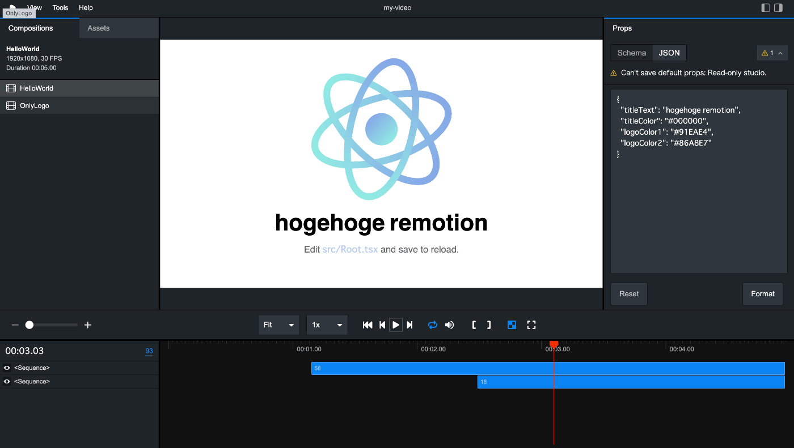Open the Help menu
Viewport: 794px width, 448px height.
(x=86, y=7)
